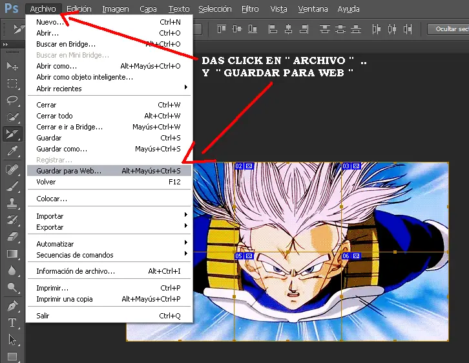Select the Eraser tool
469x363 pixels.
[12, 237]
